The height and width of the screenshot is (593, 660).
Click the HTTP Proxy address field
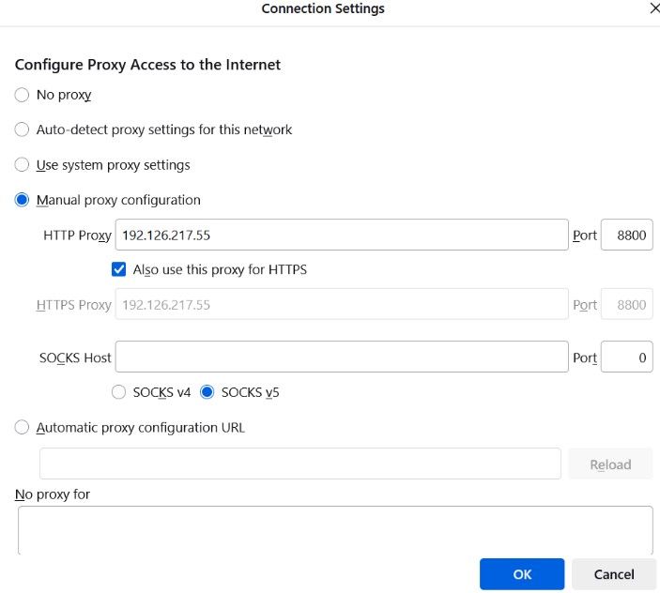342,235
